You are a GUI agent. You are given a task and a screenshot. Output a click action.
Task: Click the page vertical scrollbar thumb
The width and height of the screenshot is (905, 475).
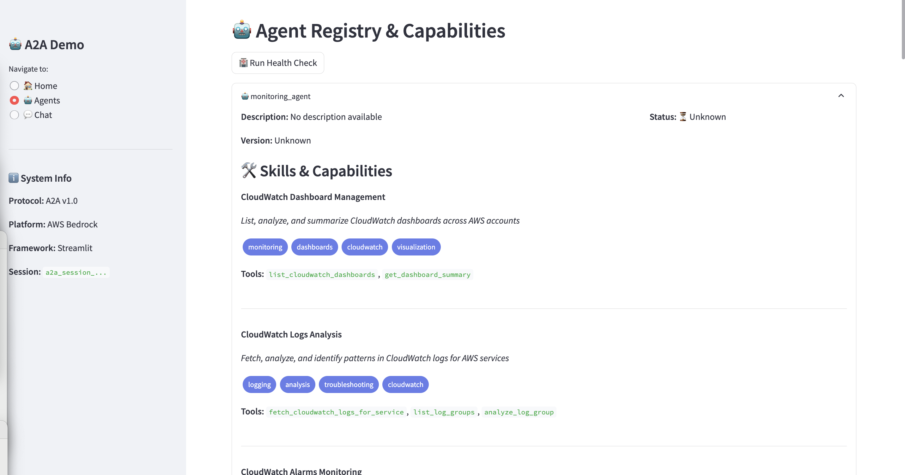tap(902, 30)
